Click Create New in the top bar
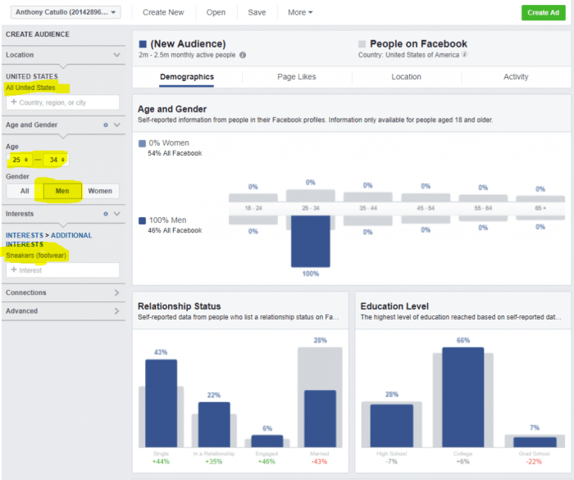This screenshot has height=480, width=574. click(163, 12)
